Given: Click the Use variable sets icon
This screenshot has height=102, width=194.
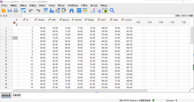Looking at the screenshot, I should click(99, 10).
